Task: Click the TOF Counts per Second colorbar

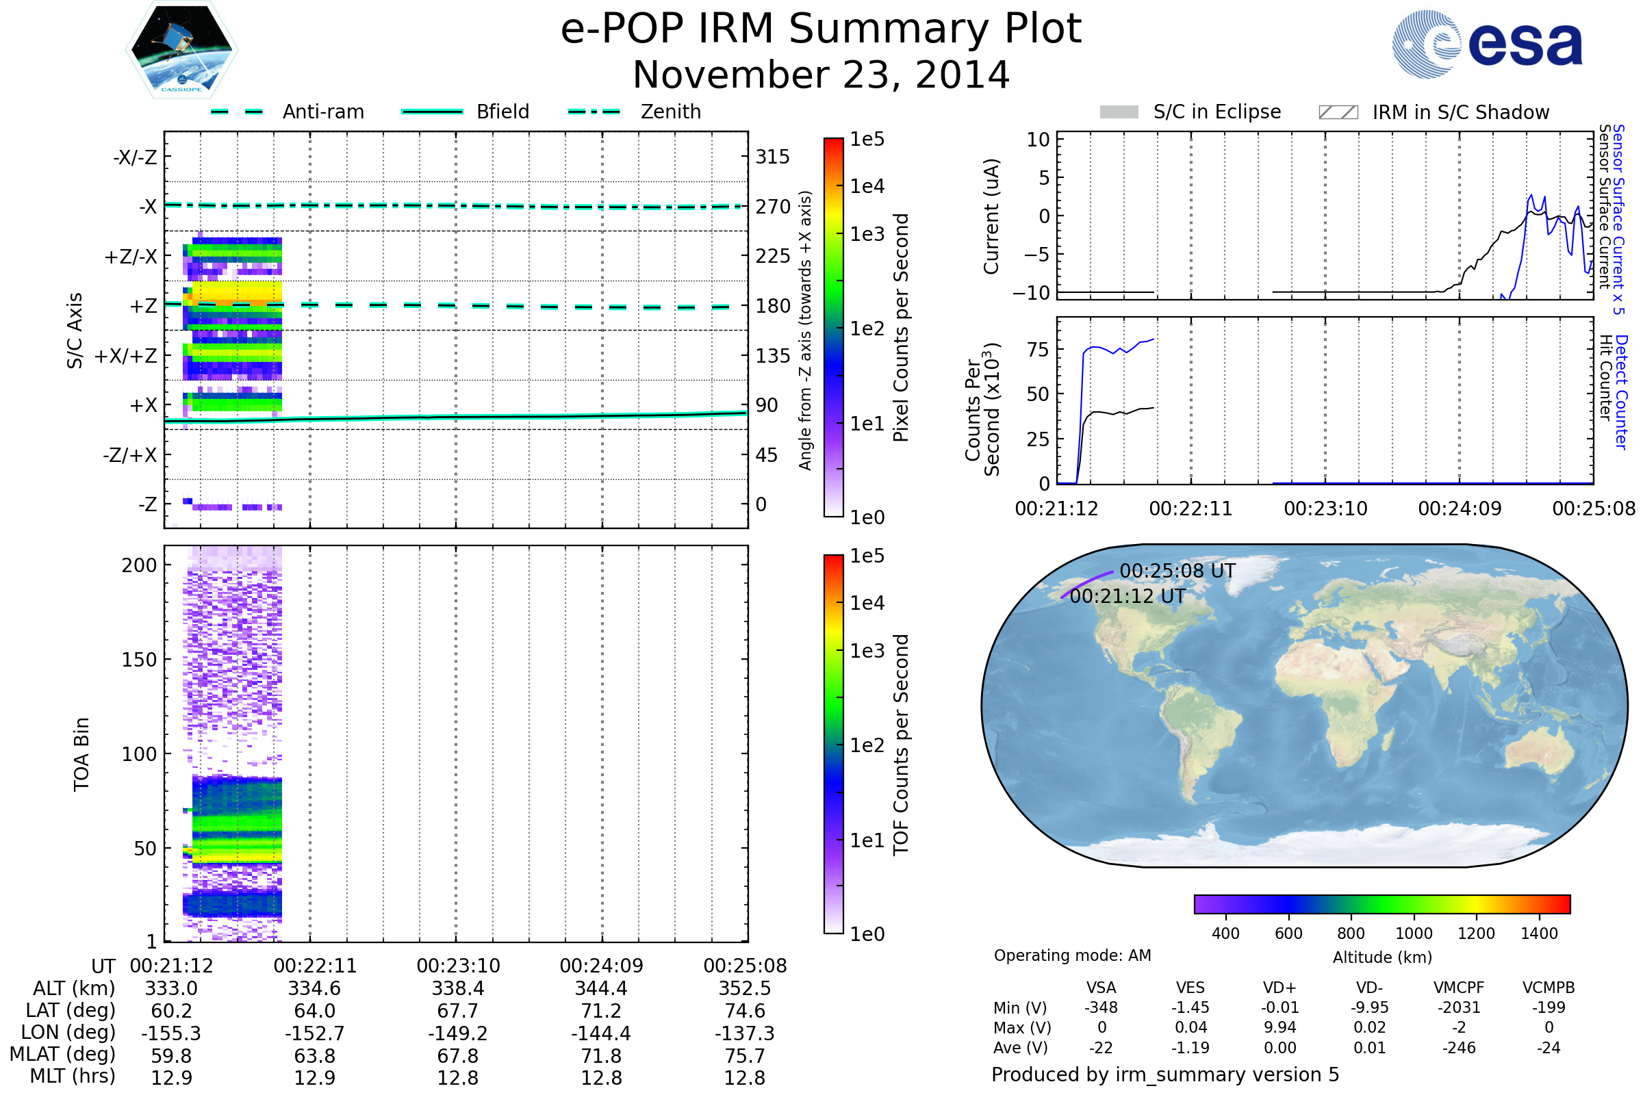Action: tap(833, 744)
